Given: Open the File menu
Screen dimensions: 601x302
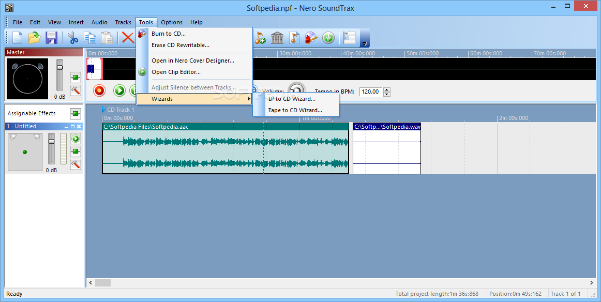Looking at the screenshot, I should [x=18, y=22].
